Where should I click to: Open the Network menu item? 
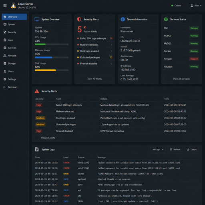click(14, 56)
